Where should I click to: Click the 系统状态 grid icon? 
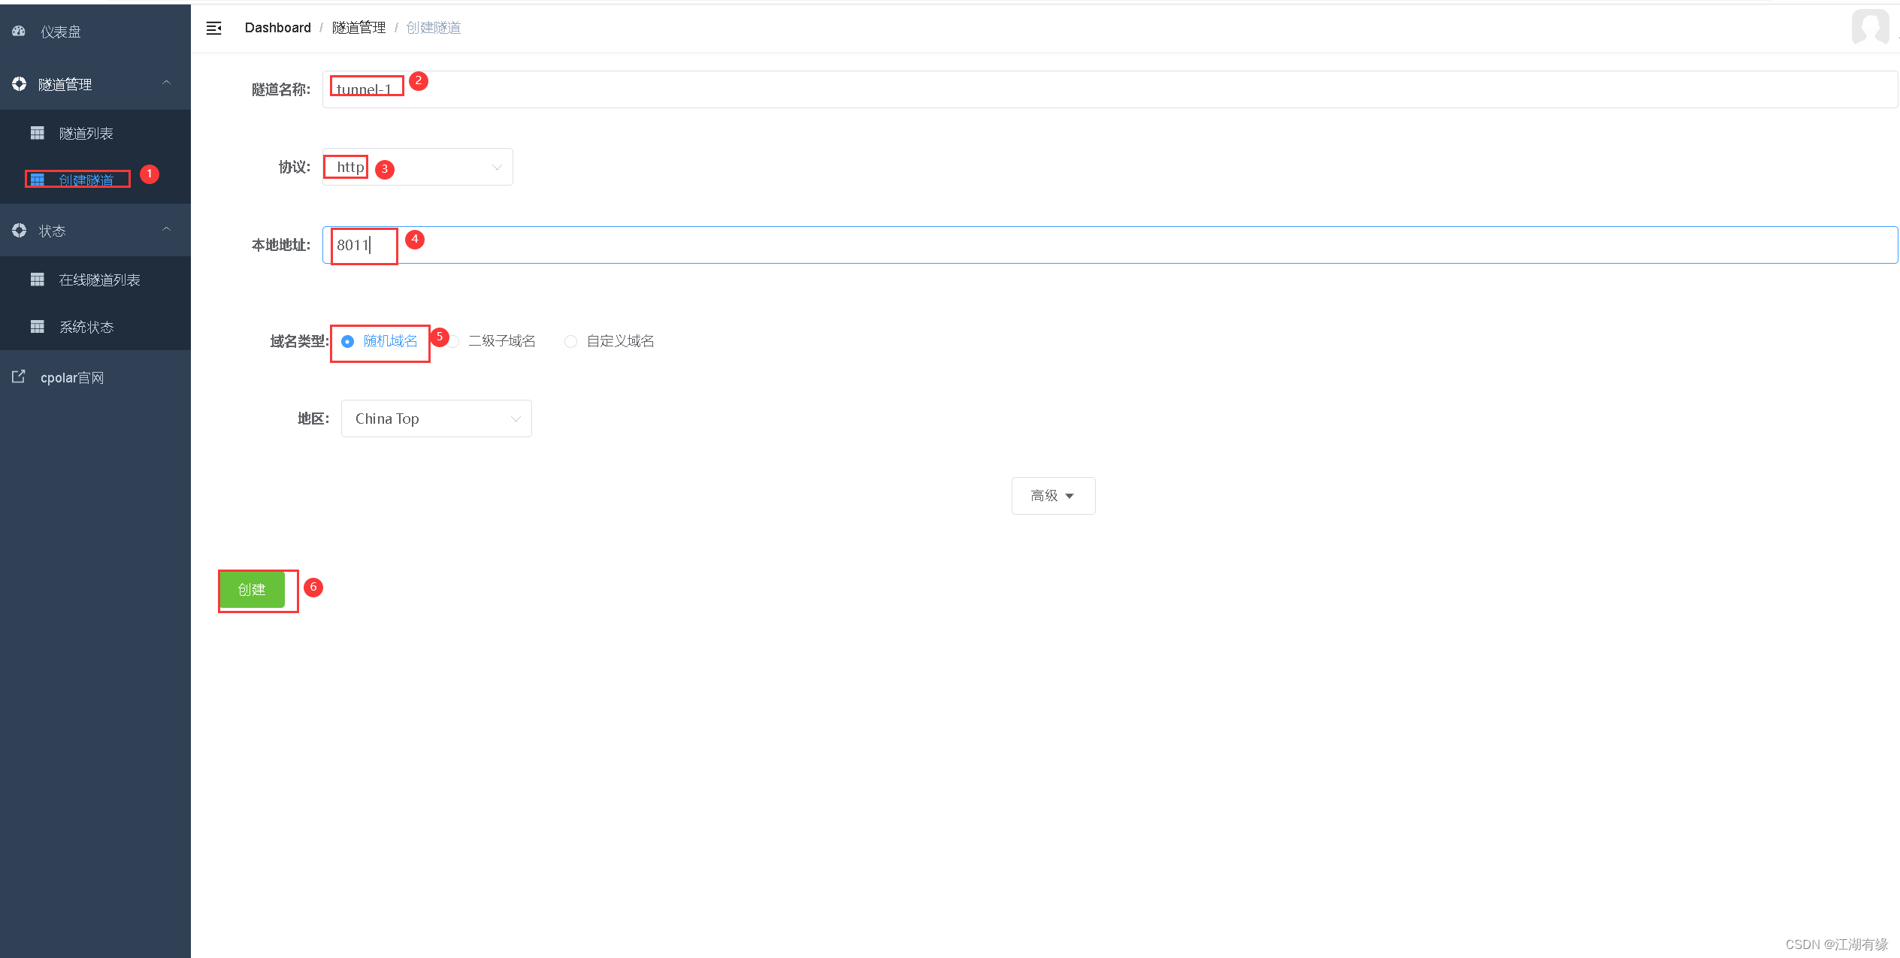37,326
